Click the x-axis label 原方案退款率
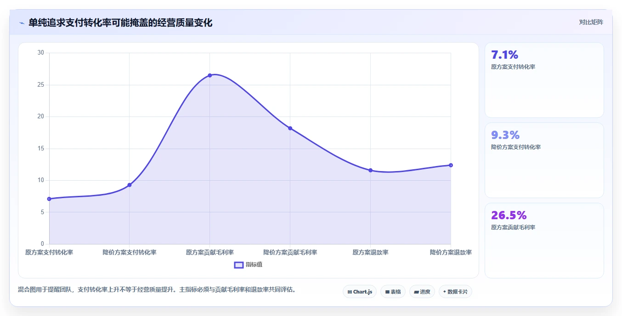This screenshot has width=622, height=316. coord(370,252)
